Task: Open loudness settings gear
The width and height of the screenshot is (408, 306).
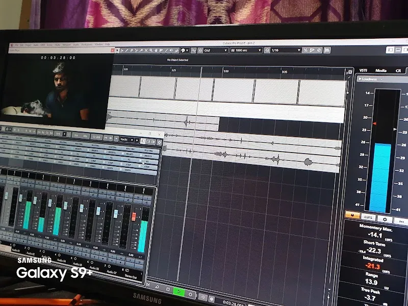Action: point(385,219)
